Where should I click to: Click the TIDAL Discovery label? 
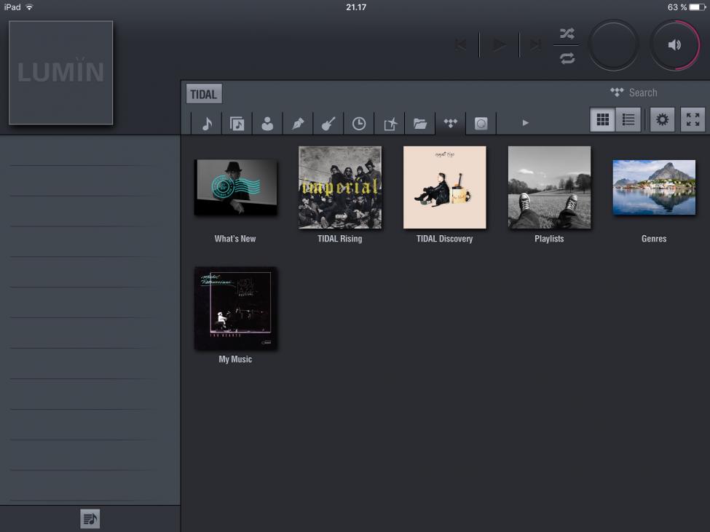click(x=445, y=239)
